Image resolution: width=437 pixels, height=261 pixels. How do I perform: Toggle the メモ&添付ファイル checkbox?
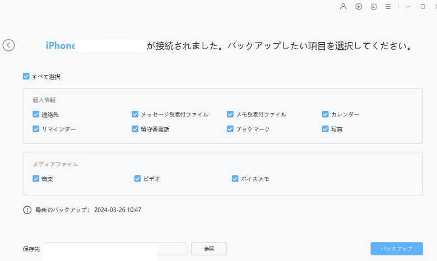[230, 114]
